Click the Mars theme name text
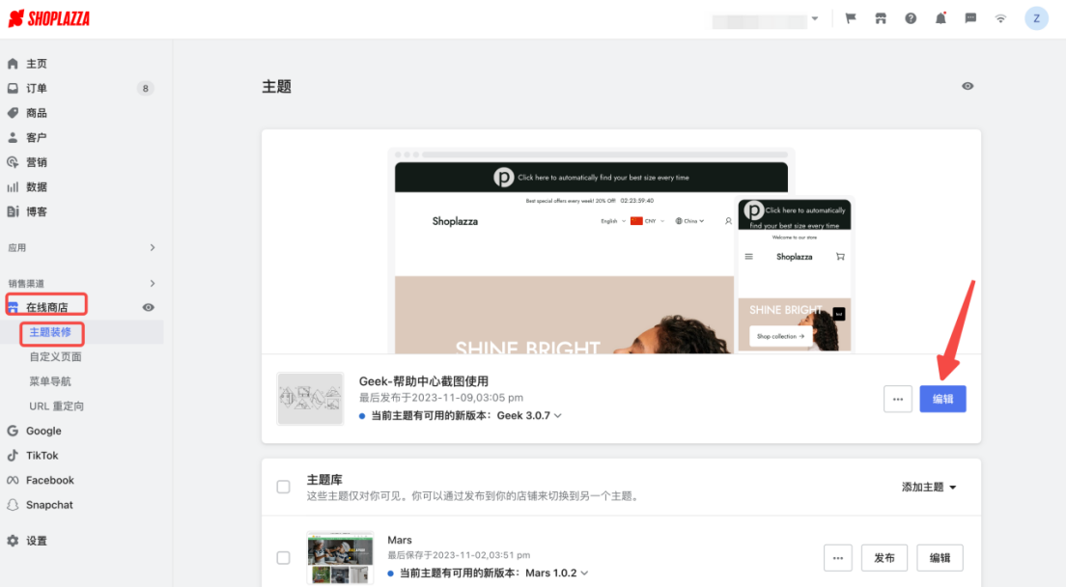Screen dimensions: 1066x587 [x=400, y=540]
